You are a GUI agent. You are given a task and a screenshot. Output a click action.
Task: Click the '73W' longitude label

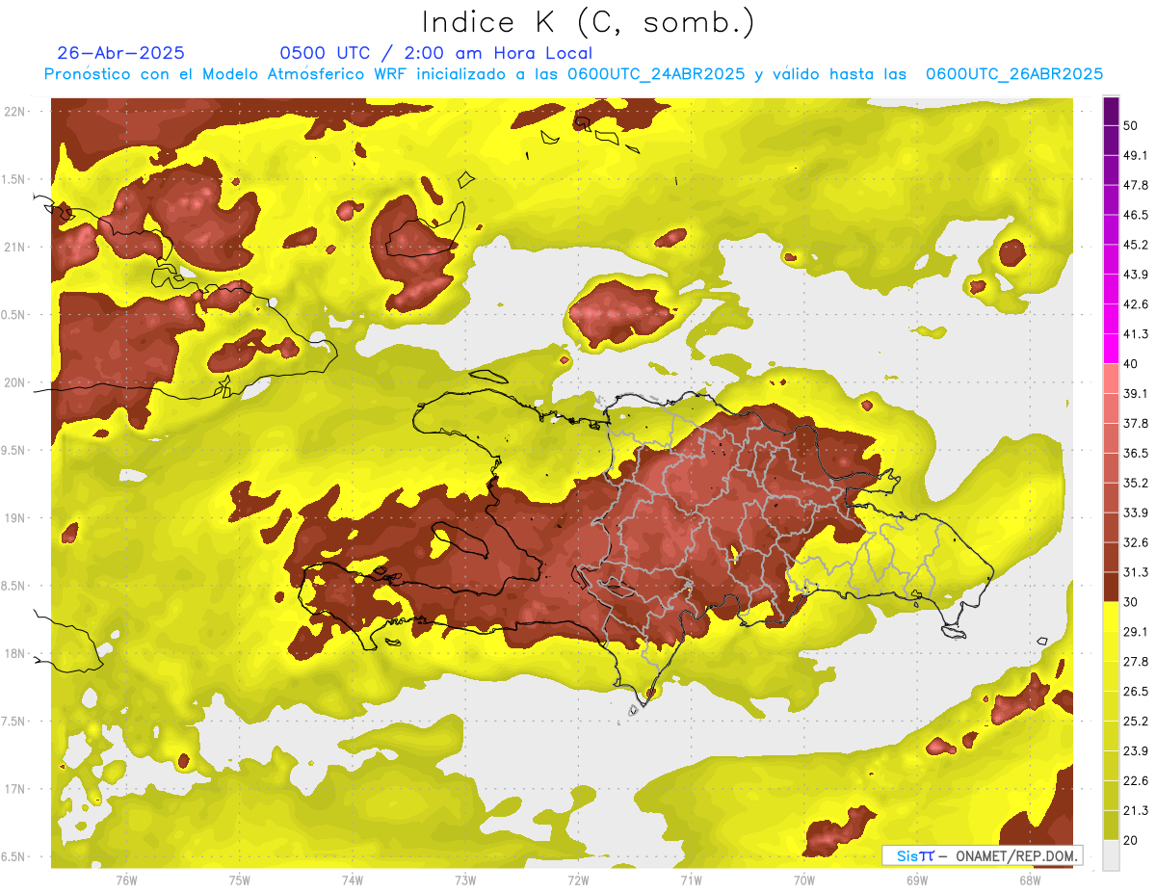point(465,880)
